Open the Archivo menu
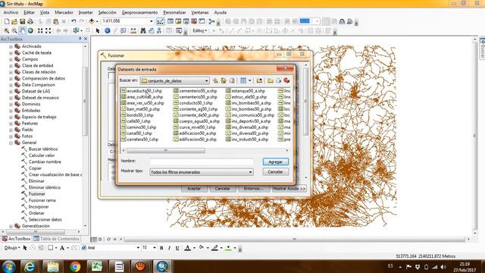 tap(11, 12)
